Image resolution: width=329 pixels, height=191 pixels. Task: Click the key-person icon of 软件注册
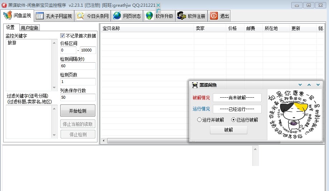[181, 16]
